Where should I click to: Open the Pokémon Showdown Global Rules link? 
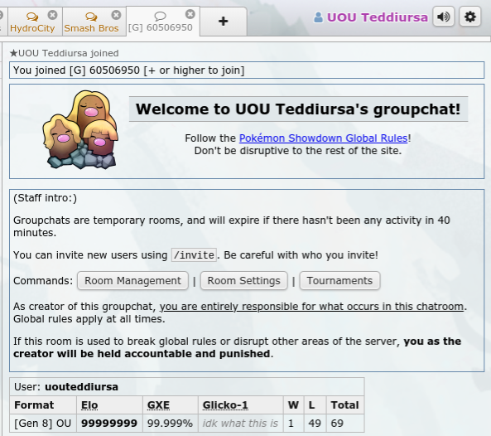click(x=323, y=138)
